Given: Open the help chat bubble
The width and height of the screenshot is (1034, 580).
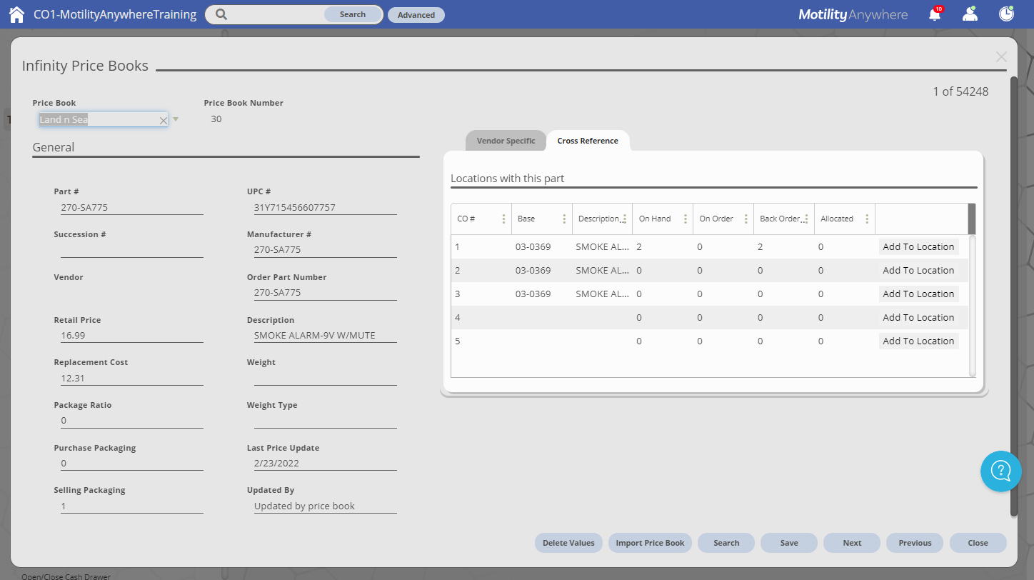Looking at the screenshot, I should coord(1001,471).
